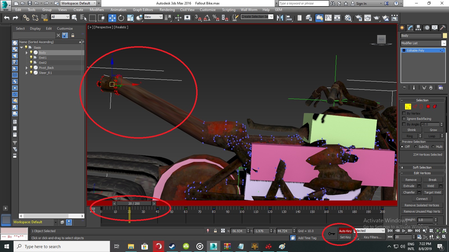The height and width of the screenshot is (252, 449).
Task: Select Polygon sub-object level icon
Action: (428, 106)
